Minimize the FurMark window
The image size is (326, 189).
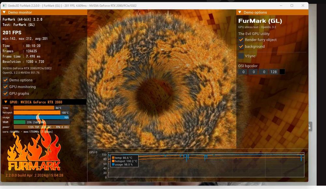pos(281,6)
